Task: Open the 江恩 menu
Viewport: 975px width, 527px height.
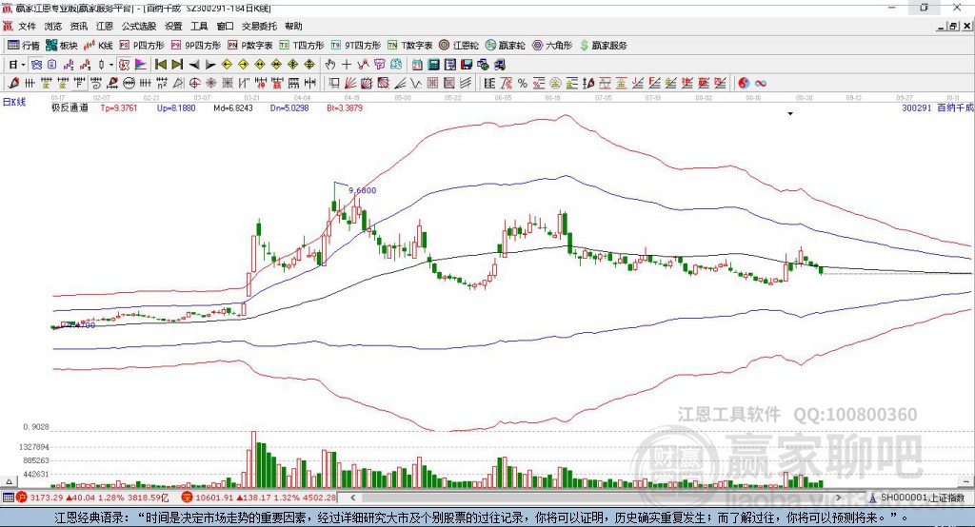Action: click(105, 26)
